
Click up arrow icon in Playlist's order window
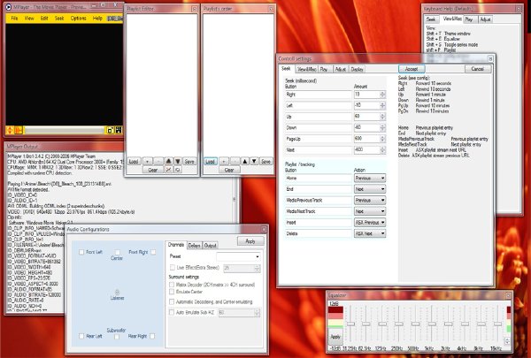point(245,162)
